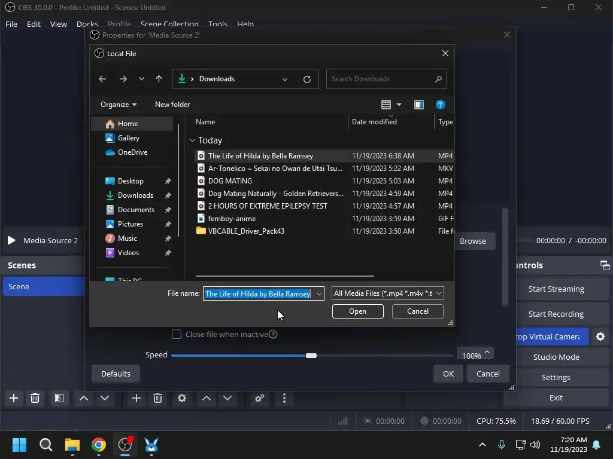613x459 pixels.
Task: Create a New folder
Action: point(172,105)
